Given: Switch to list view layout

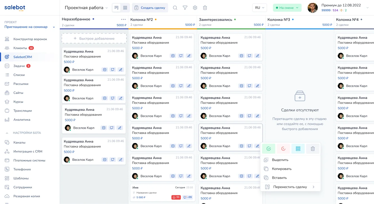Looking at the screenshot, I should (125, 8).
